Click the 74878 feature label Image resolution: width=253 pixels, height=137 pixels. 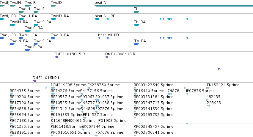click(x=173, y=91)
